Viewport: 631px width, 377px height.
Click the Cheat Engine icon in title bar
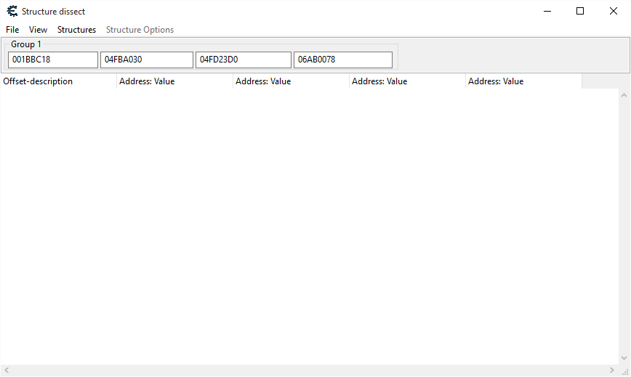pyautogui.click(x=12, y=11)
